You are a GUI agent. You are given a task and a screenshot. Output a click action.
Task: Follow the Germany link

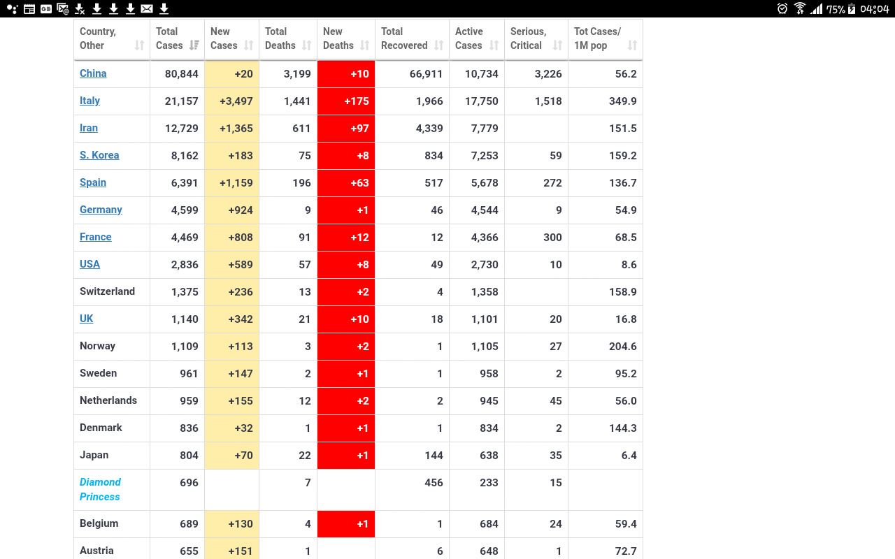point(101,210)
